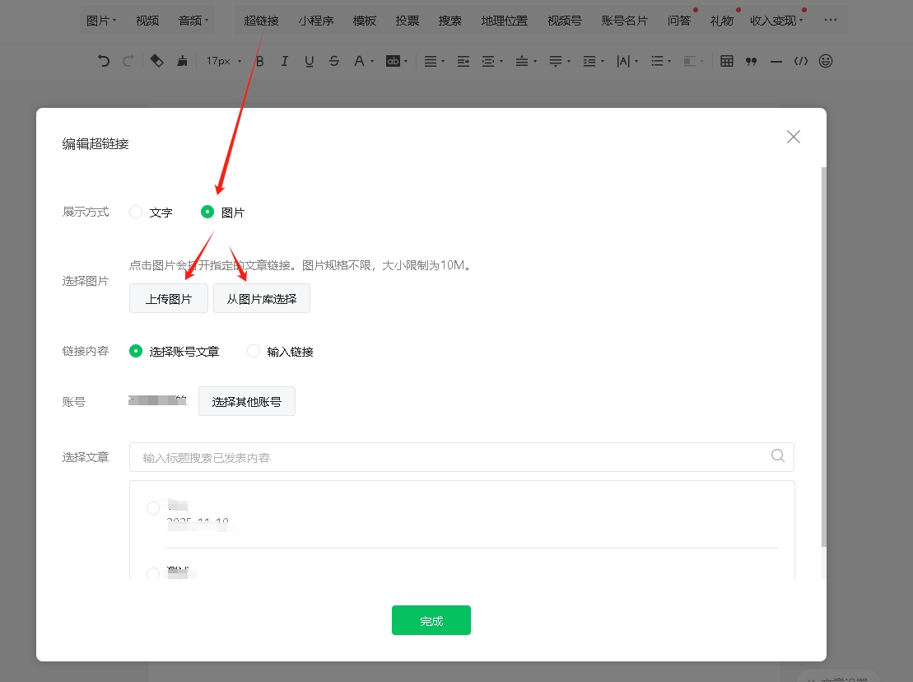Open the emoji smiley picker

click(x=825, y=61)
